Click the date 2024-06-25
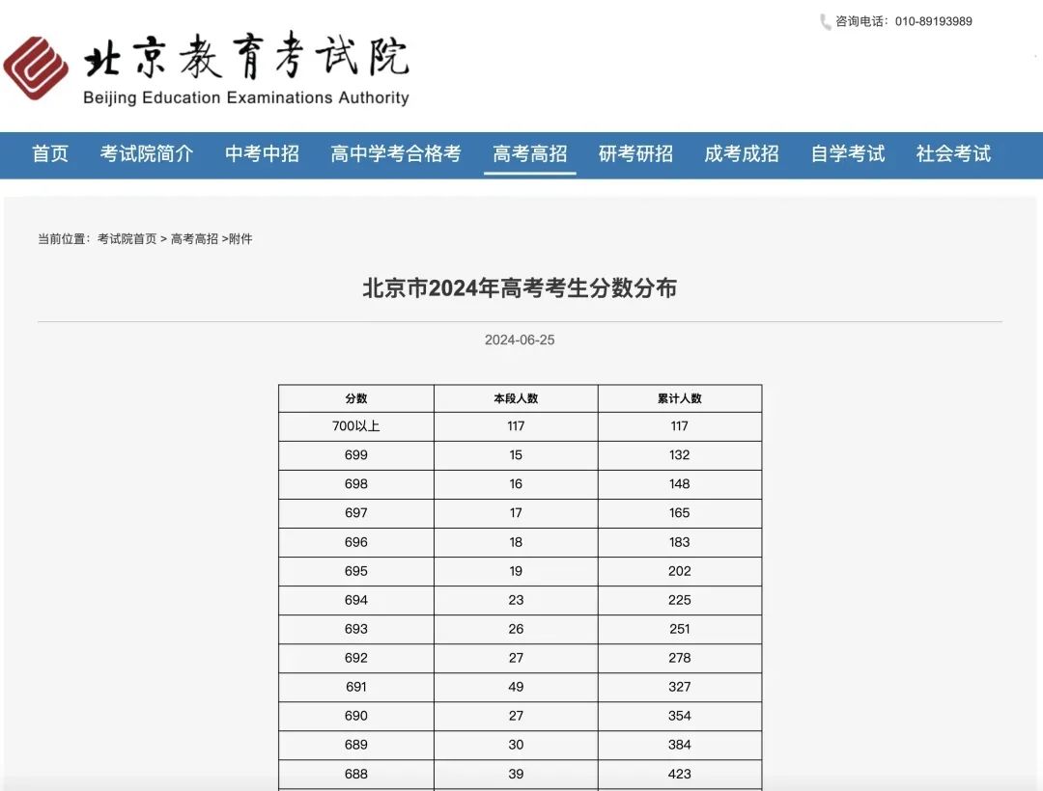This screenshot has height=791, width=1043. click(520, 341)
